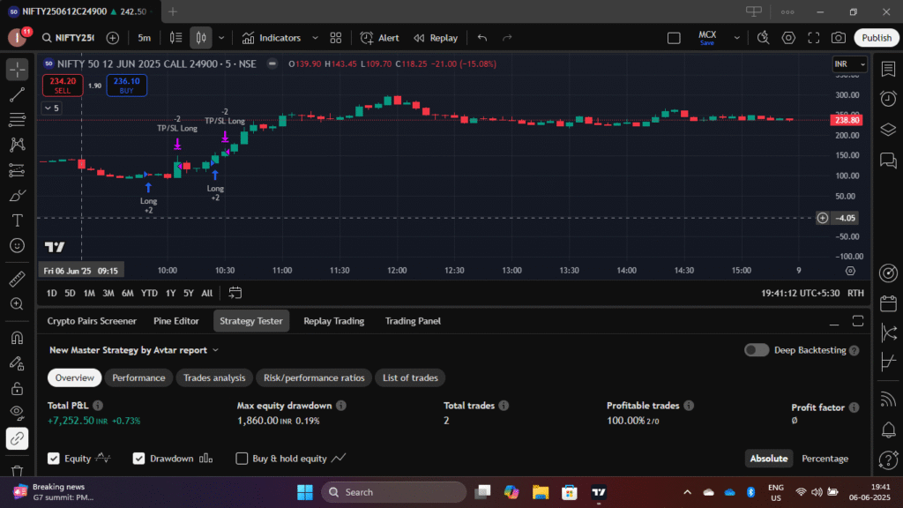Viewport: 903px width, 508px height.
Task: Open the go to date calendar icon
Action: (x=235, y=293)
